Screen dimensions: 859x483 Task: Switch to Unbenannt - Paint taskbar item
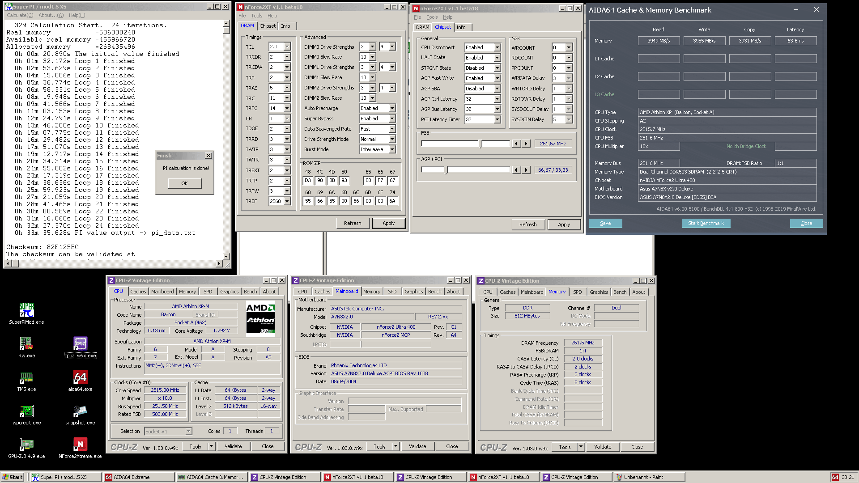point(649,477)
